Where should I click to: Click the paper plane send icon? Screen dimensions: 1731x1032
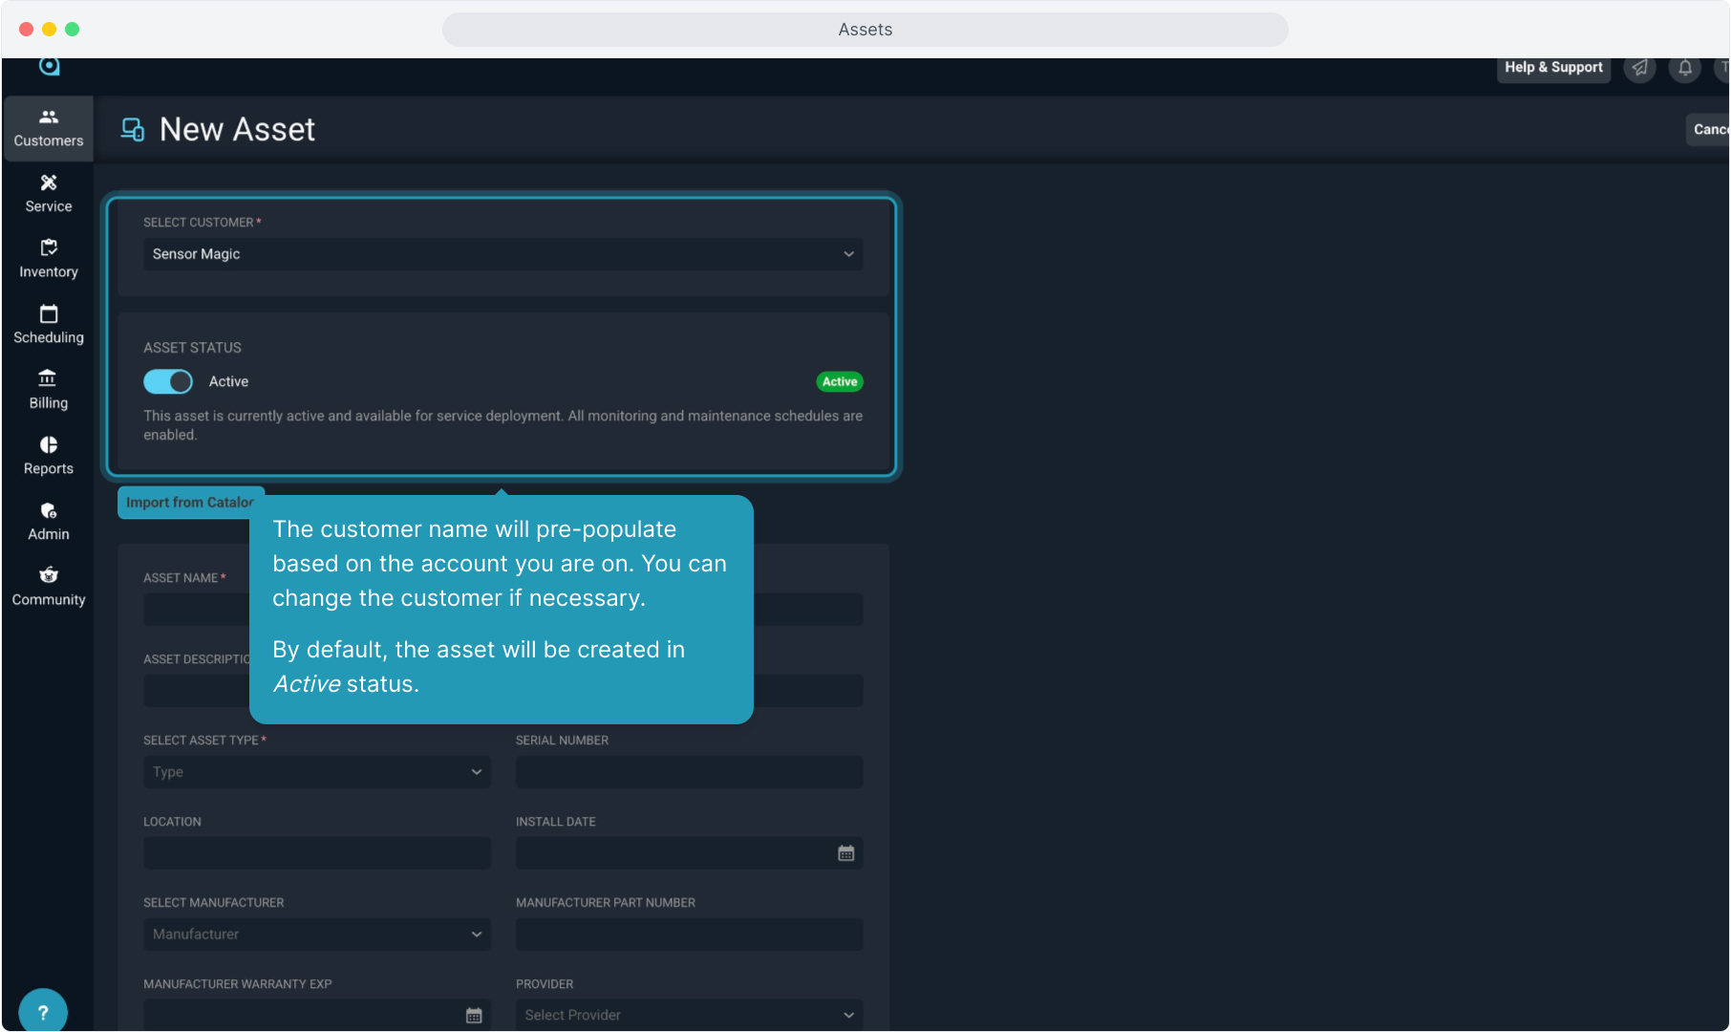(x=1639, y=68)
